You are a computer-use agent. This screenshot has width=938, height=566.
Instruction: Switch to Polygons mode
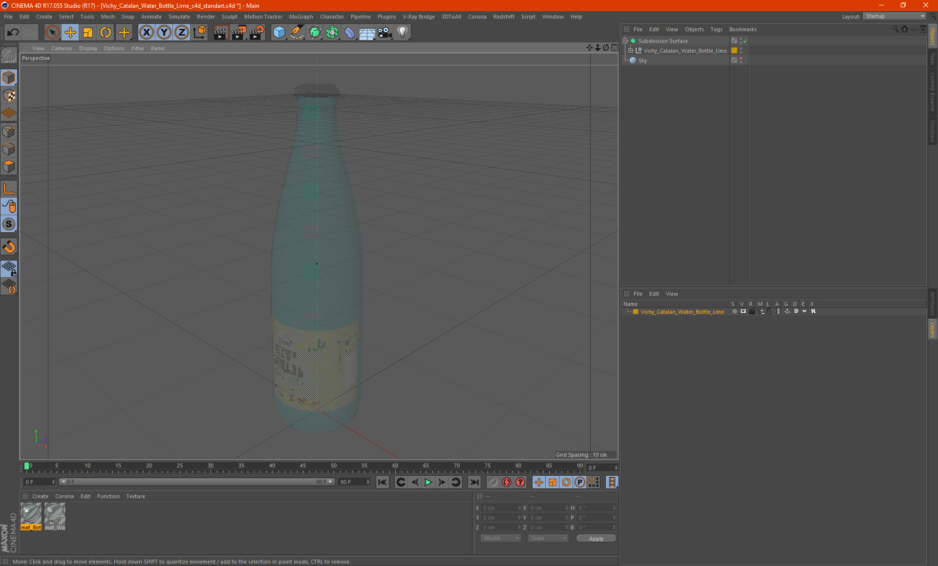(x=9, y=166)
